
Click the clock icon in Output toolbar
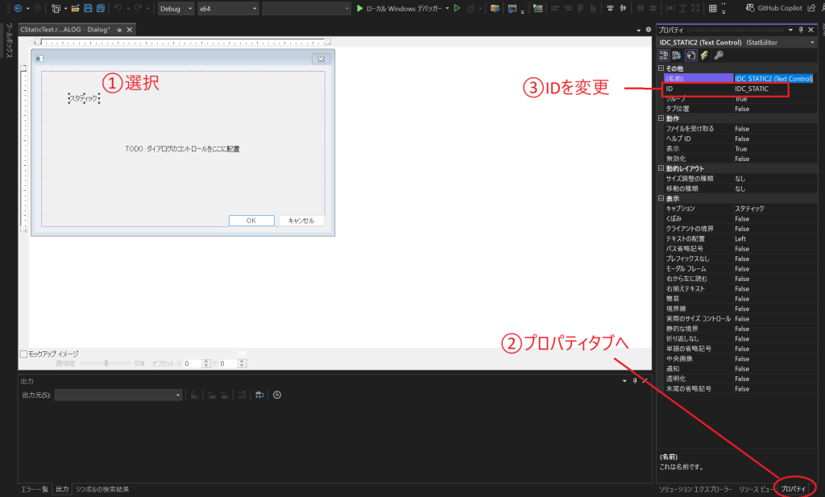[x=277, y=396]
